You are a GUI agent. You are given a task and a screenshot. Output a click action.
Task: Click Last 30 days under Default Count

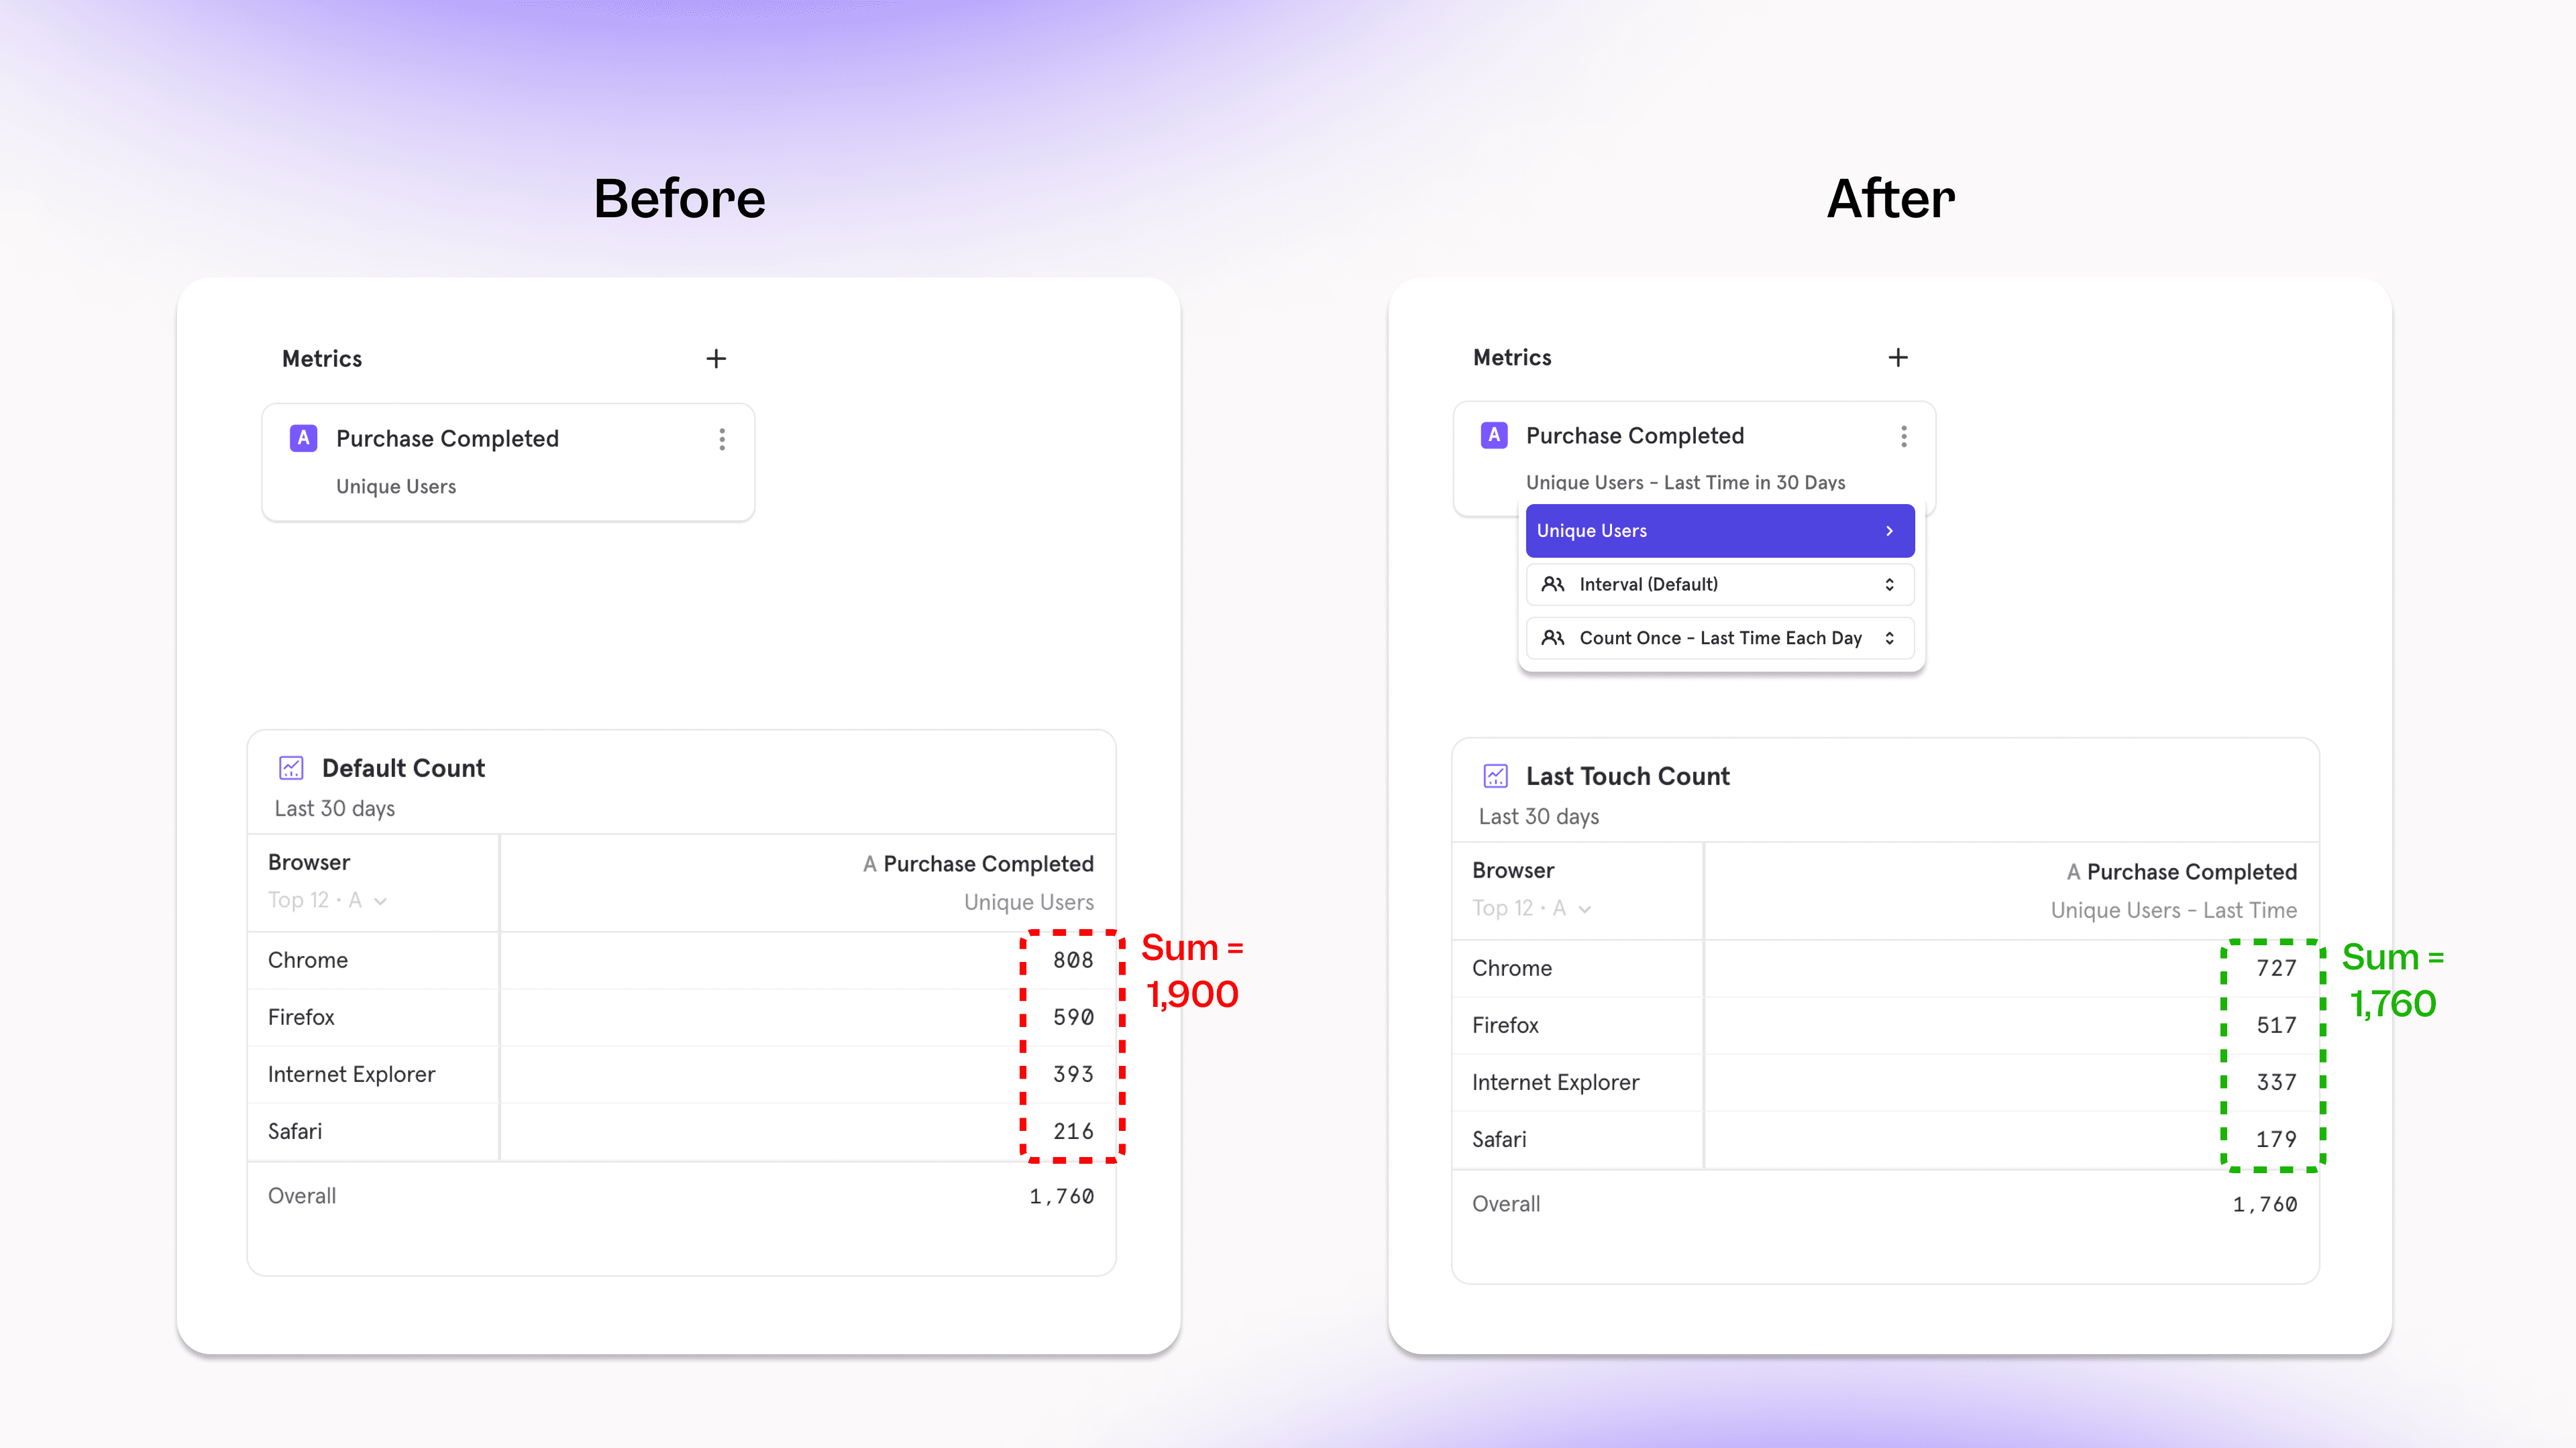point(335,808)
